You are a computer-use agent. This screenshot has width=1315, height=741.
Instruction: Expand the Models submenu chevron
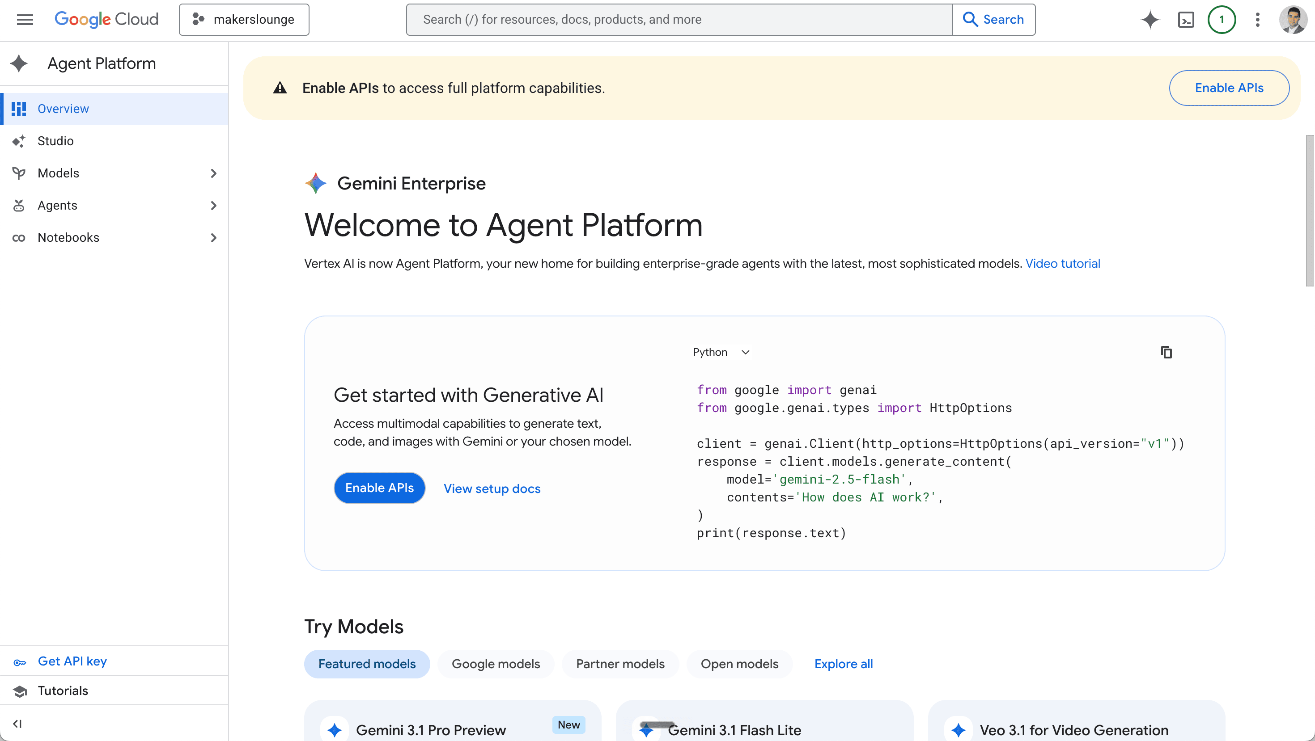[x=213, y=173]
